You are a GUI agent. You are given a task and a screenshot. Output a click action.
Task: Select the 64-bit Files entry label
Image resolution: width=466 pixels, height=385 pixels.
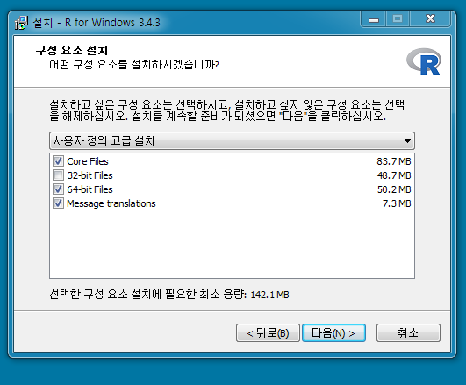[x=90, y=189]
